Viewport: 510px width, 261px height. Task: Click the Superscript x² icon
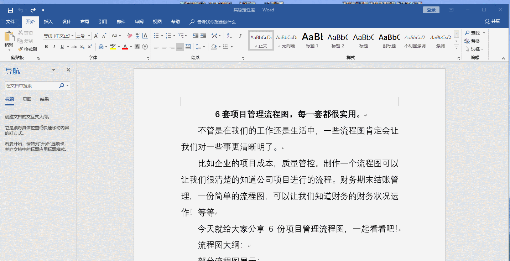[90, 47]
